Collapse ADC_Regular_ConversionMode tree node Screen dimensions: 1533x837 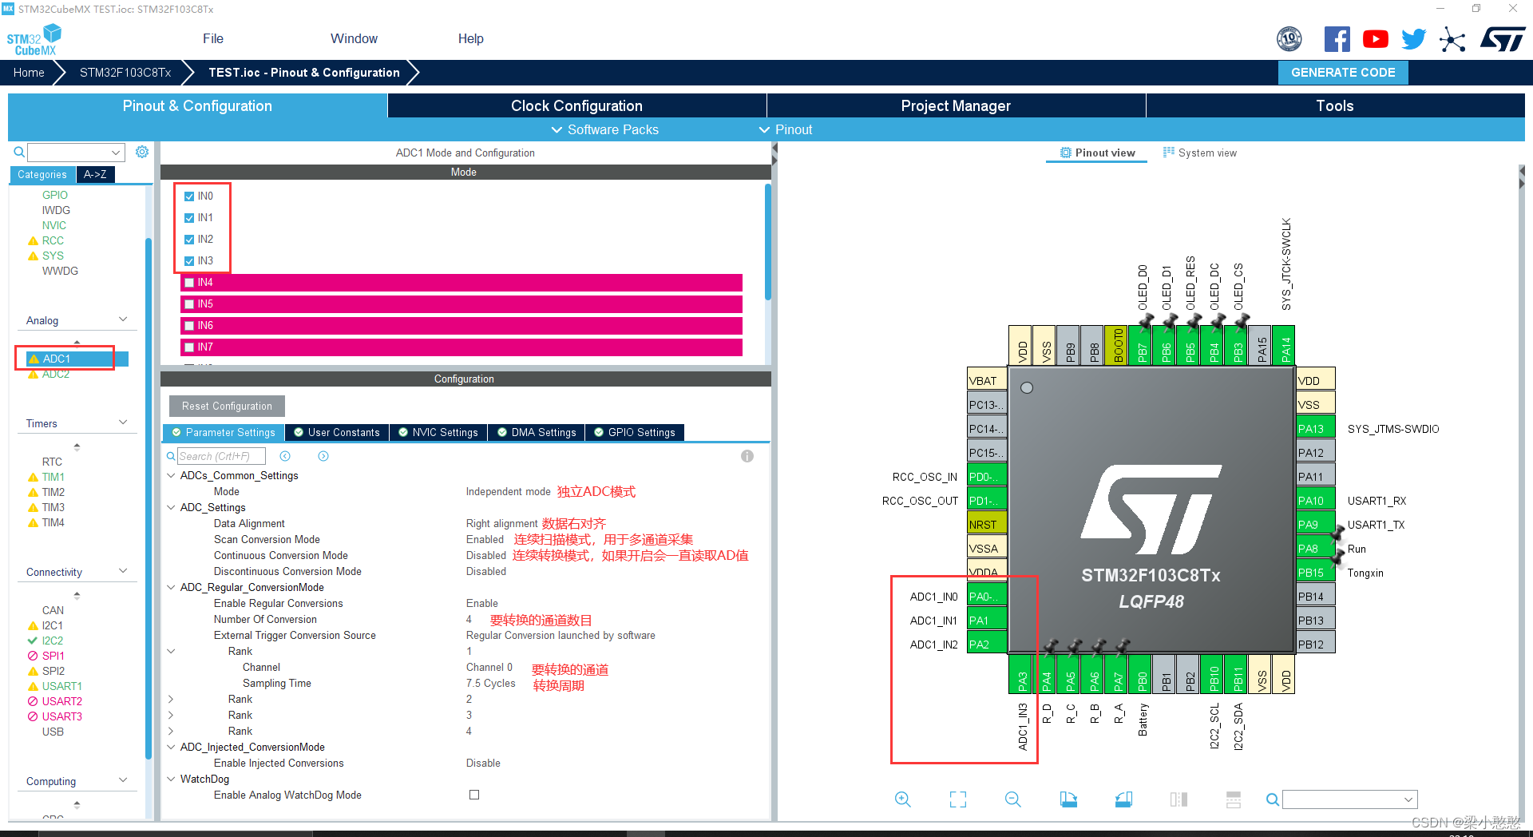click(x=171, y=587)
